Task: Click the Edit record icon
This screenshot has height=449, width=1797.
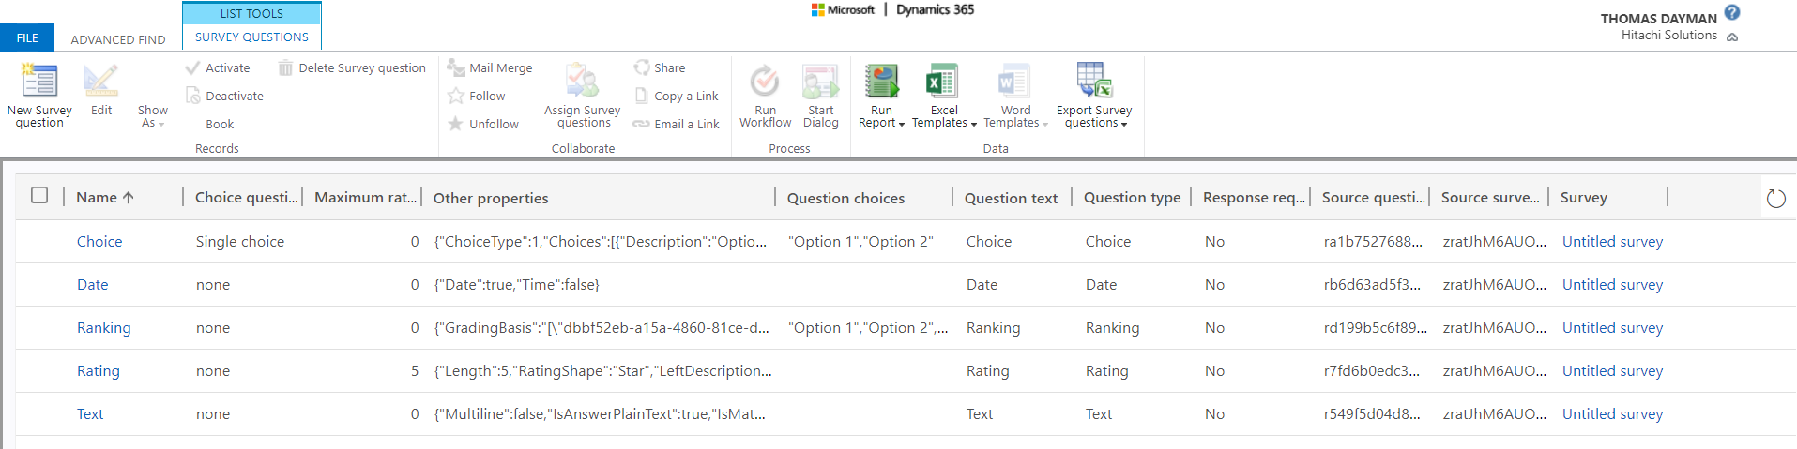Action: (x=100, y=81)
